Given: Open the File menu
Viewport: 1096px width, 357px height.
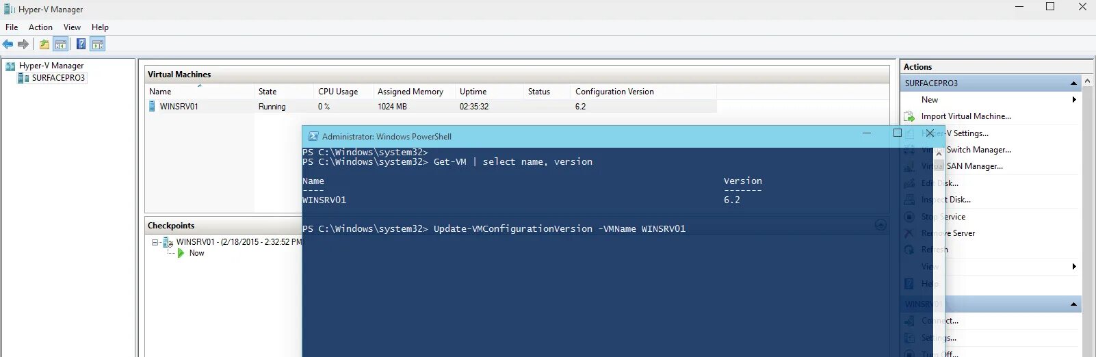Looking at the screenshot, I should click(x=12, y=27).
